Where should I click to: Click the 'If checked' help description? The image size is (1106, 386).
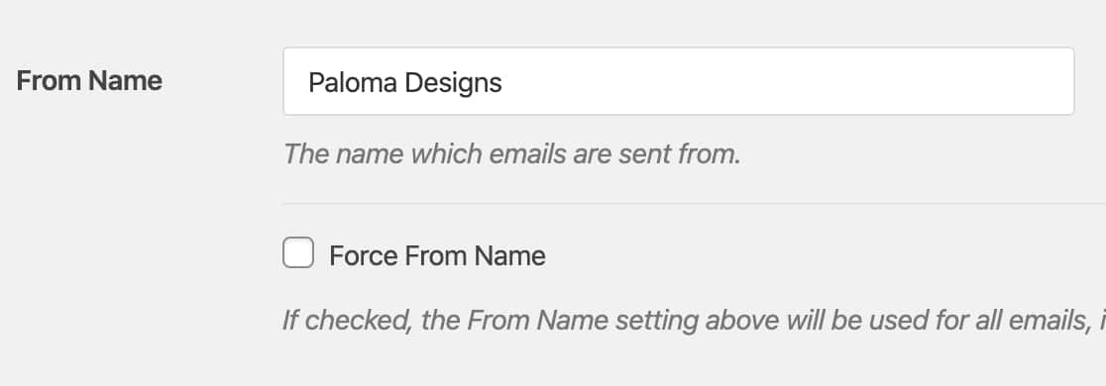[694, 321]
